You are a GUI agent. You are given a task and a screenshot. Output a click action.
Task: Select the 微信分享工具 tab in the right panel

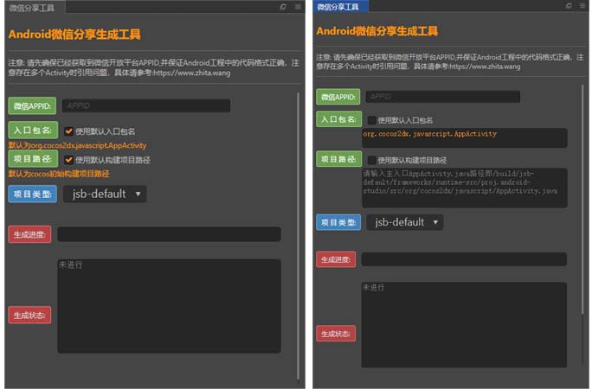coord(340,6)
